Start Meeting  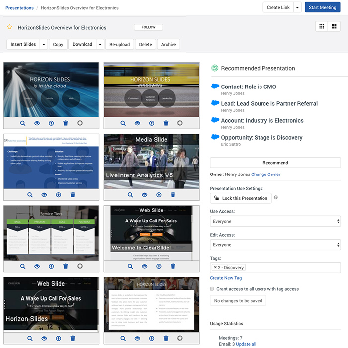[322, 7]
